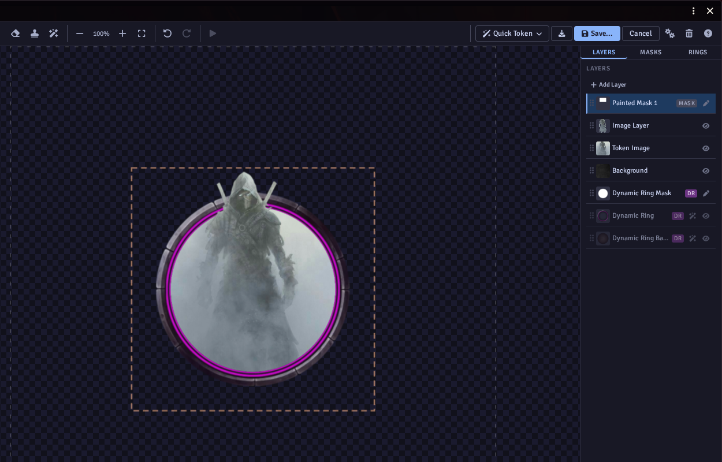
Task: Select the 'Dynamic Ring Ba...' layer name
Action: 640,239
